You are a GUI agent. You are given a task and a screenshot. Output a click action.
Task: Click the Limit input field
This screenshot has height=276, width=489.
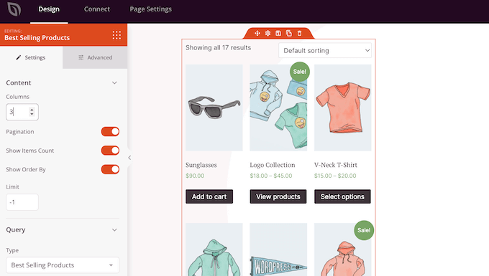click(22, 202)
